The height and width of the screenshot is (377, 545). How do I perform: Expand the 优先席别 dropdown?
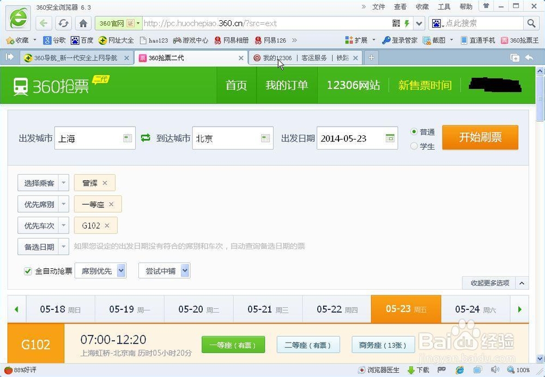64,205
